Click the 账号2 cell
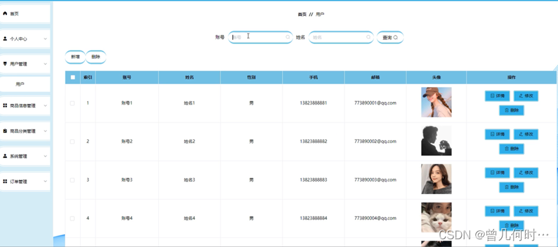 (127, 141)
